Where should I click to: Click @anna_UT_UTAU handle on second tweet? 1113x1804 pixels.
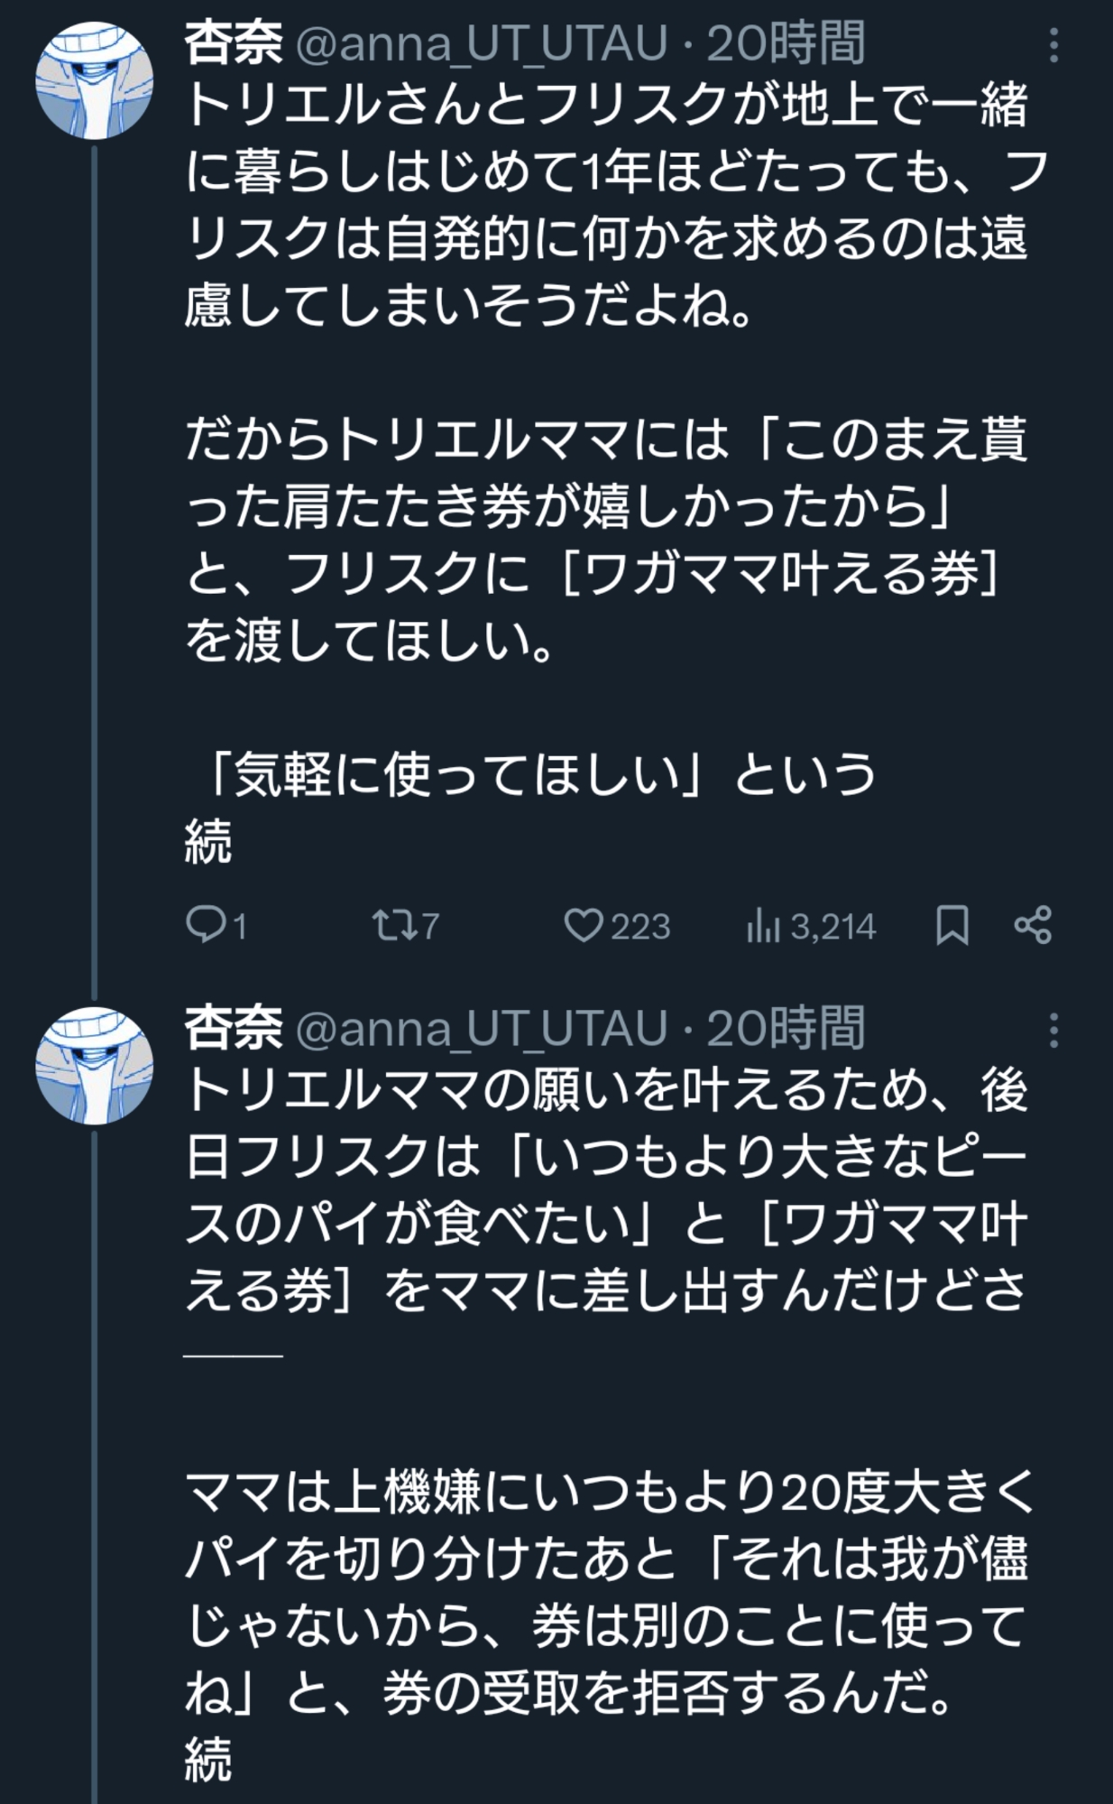[481, 1029]
